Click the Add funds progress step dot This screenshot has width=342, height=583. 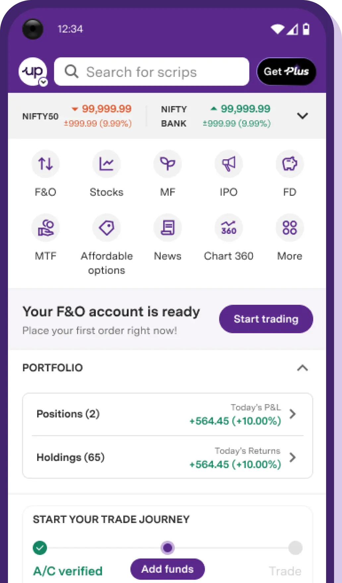coord(167,548)
